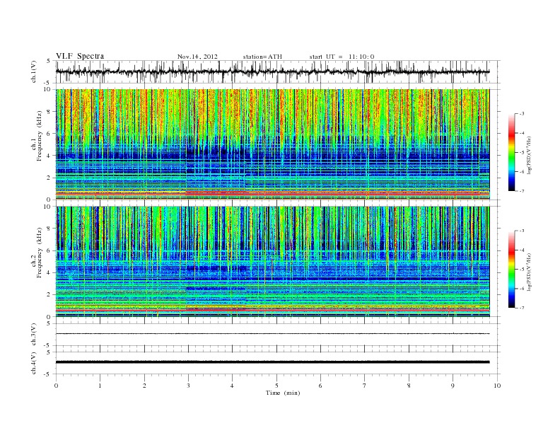Click the "station=ATH" header label
The image size is (560, 433).
pyautogui.click(x=262, y=57)
